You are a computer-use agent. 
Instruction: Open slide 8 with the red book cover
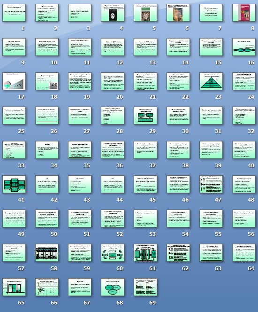(244, 13)
